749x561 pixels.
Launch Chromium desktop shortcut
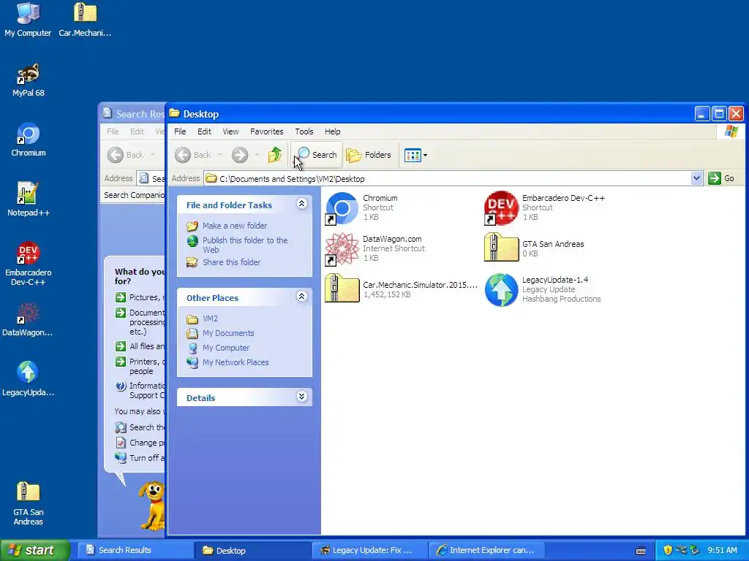[29, 140]
